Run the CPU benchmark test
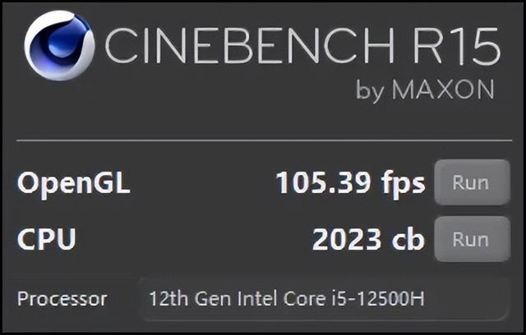526x335 pixels. [473, 239]
